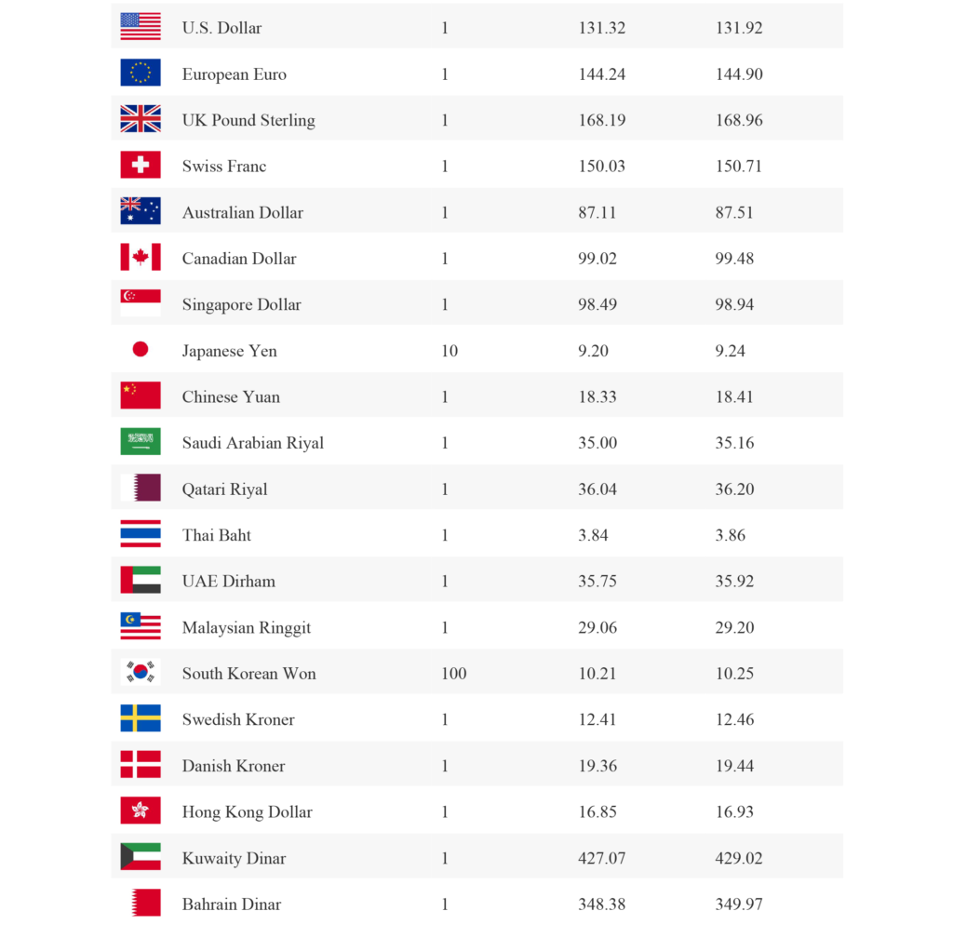Image resolution: width=953 pixels, height=925 pixels.
Task: Select the Australian flag icon
Action: click(x=141, y=211)
